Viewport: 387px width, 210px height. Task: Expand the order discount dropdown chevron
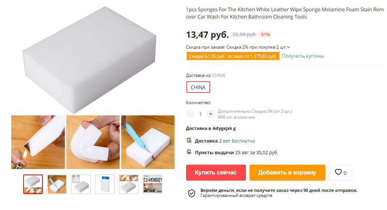288,47
